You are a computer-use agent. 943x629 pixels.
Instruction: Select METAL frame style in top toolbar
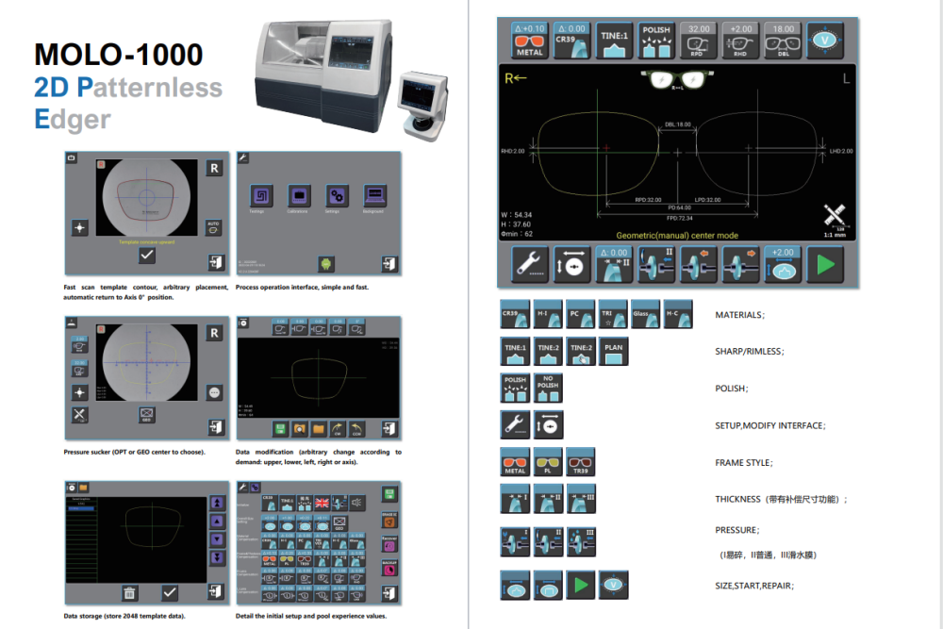(530, 41)
